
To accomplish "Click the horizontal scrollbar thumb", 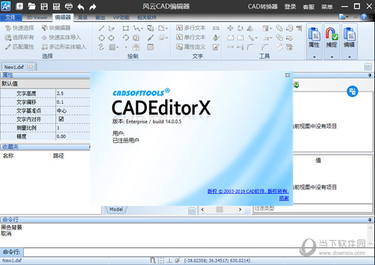I will 219,209.
